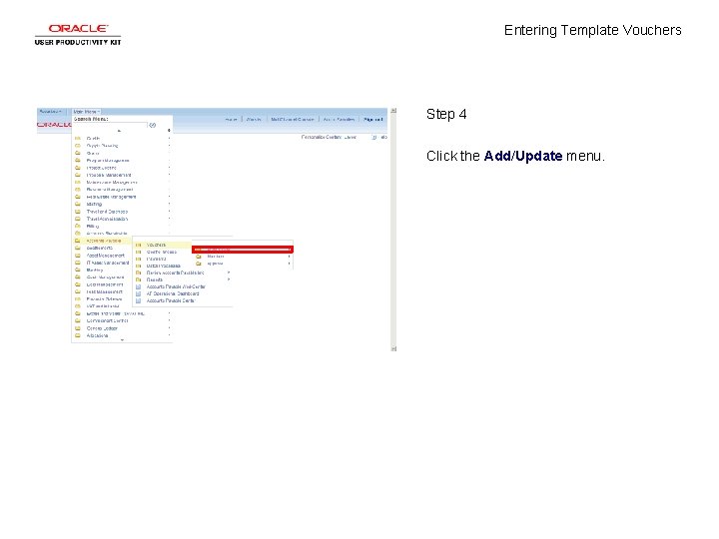Screen dimensions: 719x539
Task: Open the Main Menu dropdown
Action: pos(86,112)
